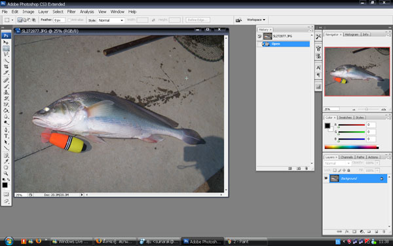This screenshot has width=393, height=246.
Task: Hide the Background layer eye icon
Action: pos(326,178)
